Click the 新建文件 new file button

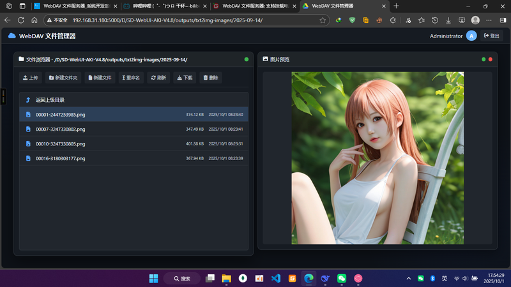[100, 78]
